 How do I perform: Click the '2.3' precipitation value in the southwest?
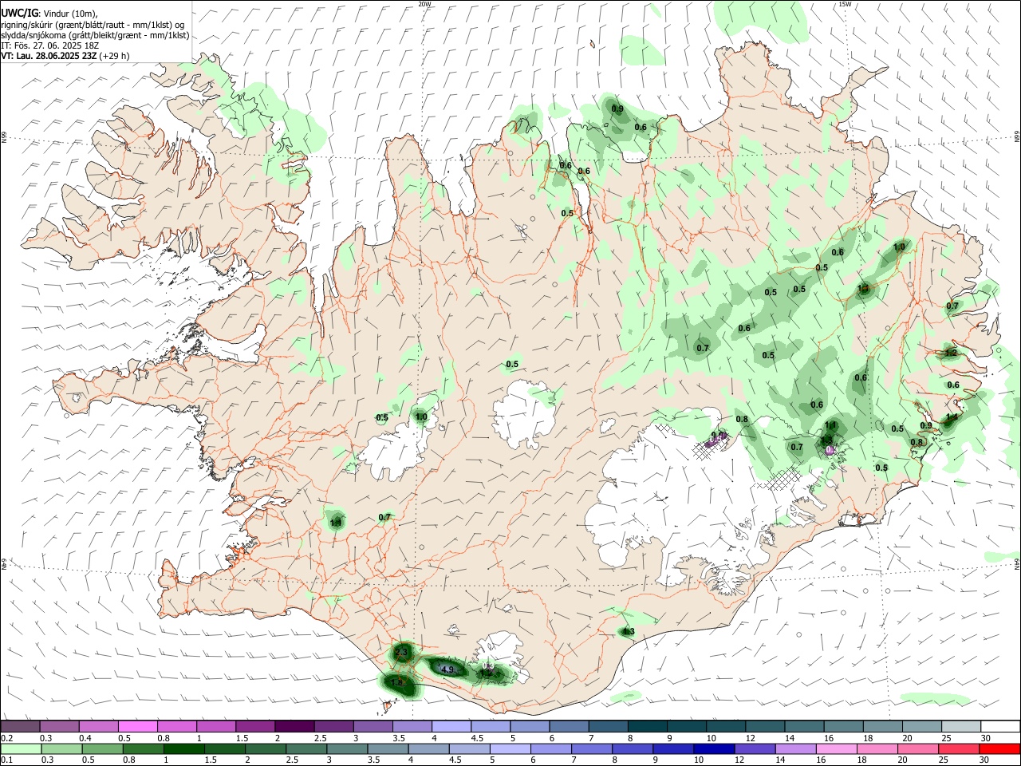[401, 653]
